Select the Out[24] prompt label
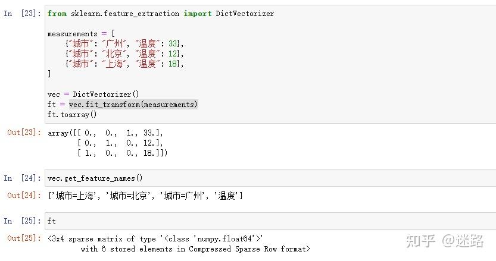The height and width of the screenshot is (261, 496). tap(23, 196)
